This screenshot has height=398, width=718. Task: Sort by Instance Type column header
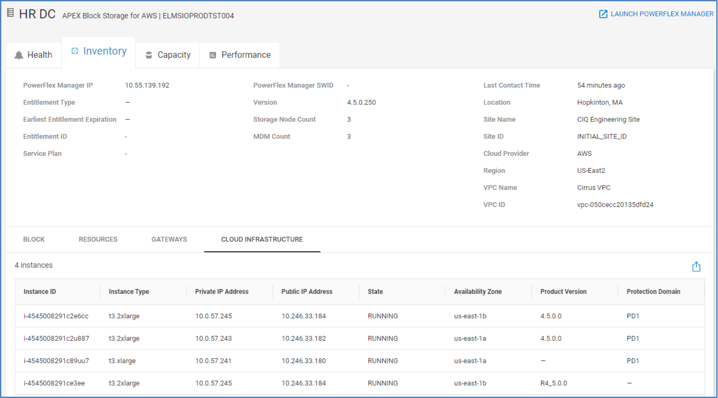click(129, 292)
